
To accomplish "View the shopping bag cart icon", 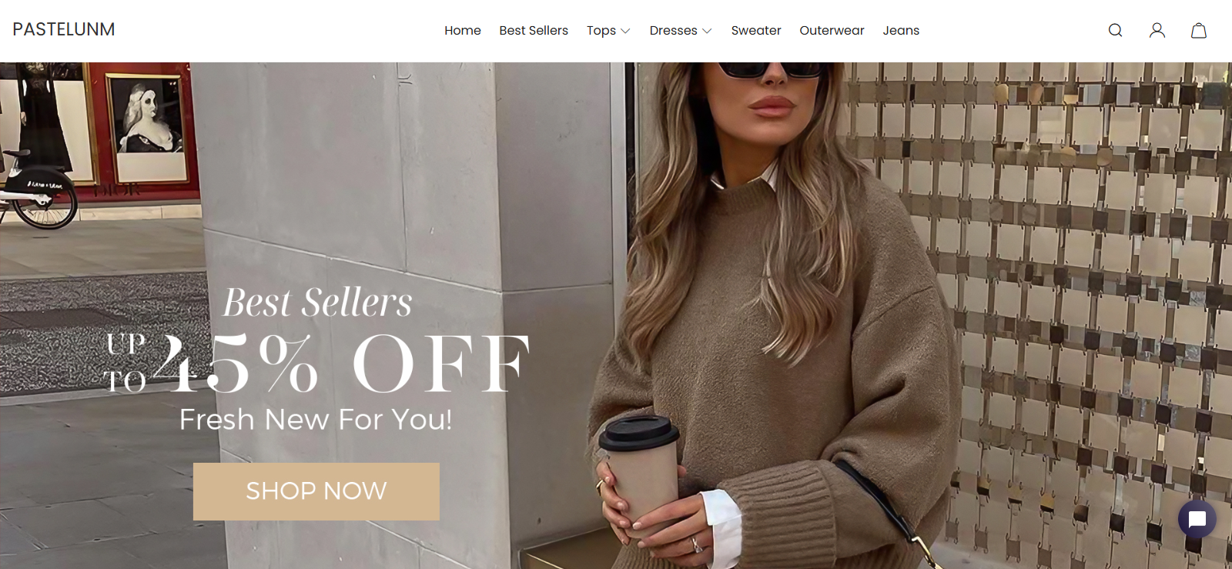I will tap(1199, 30).
